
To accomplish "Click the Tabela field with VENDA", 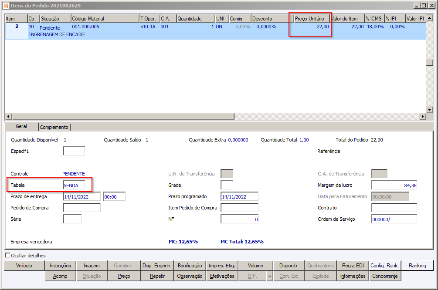I will 74,185.
